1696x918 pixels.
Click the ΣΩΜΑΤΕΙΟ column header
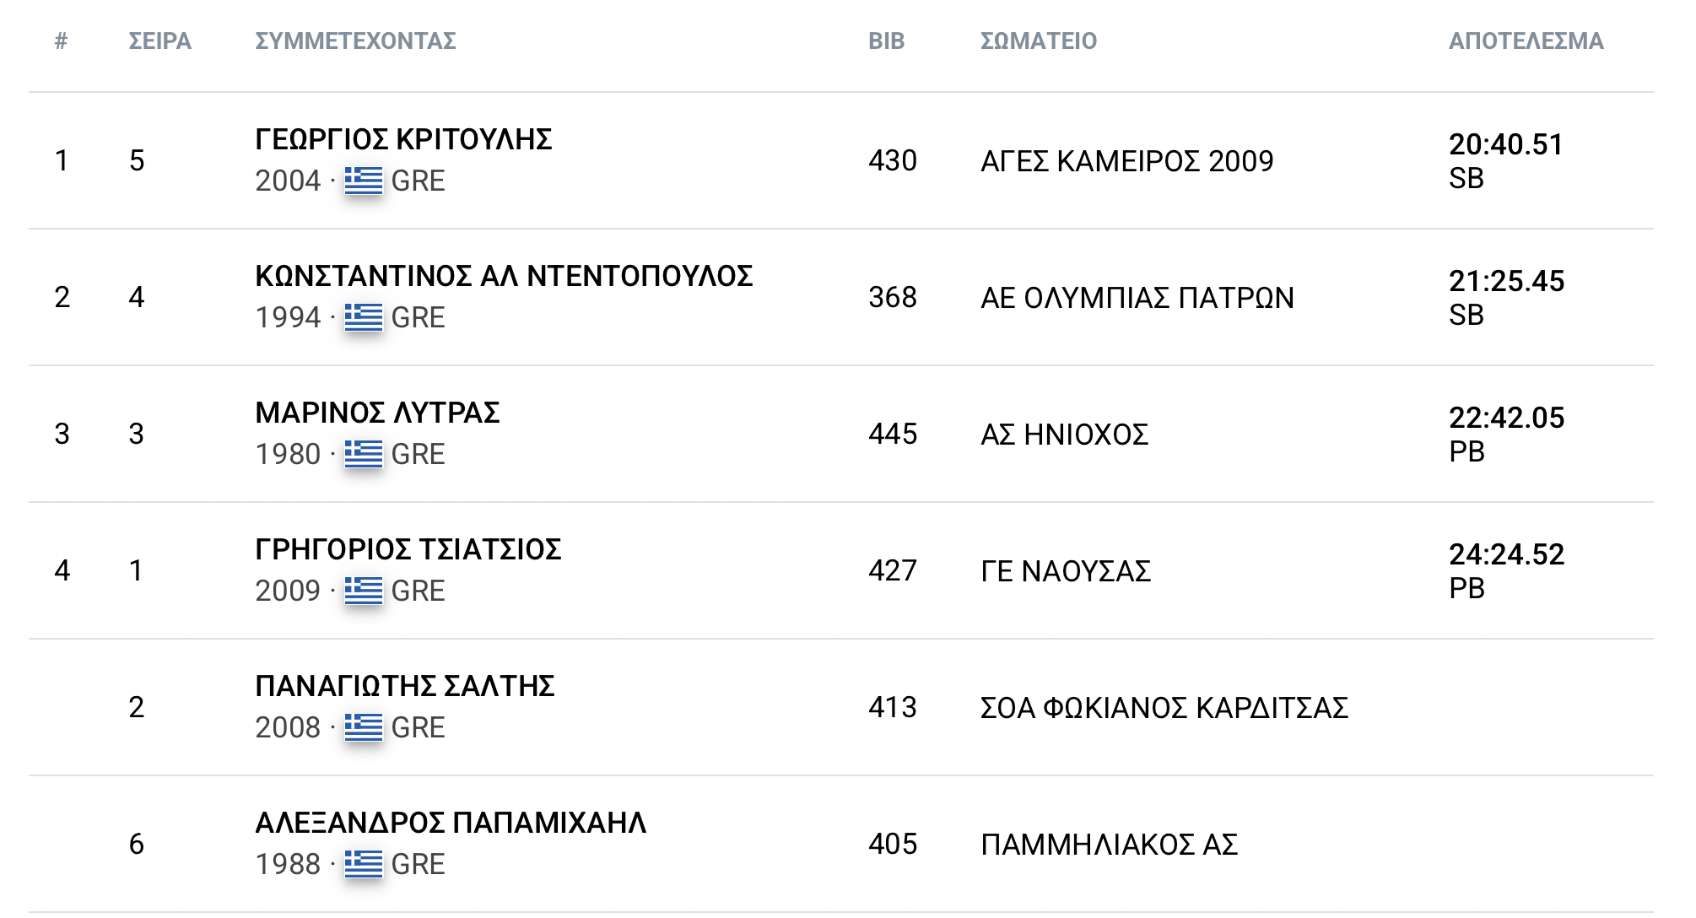[1038, 40]
